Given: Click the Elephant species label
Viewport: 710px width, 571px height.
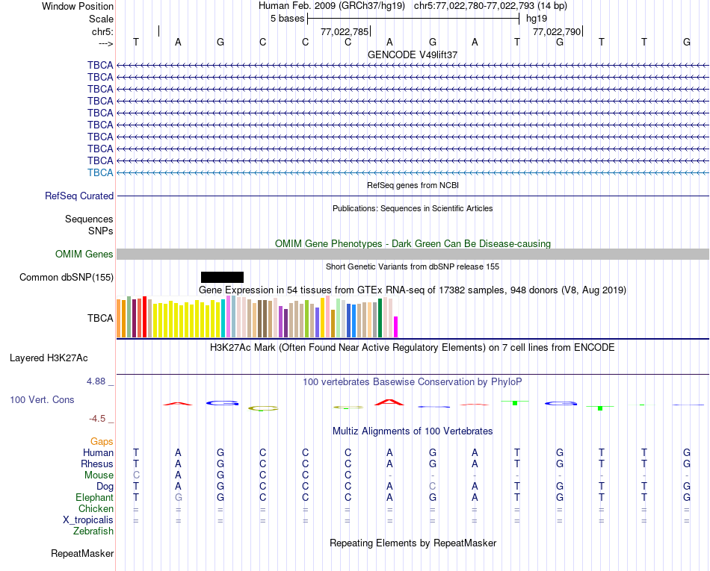Looking at the screenshot, I should pyautogui.click(x=95, y=497).
